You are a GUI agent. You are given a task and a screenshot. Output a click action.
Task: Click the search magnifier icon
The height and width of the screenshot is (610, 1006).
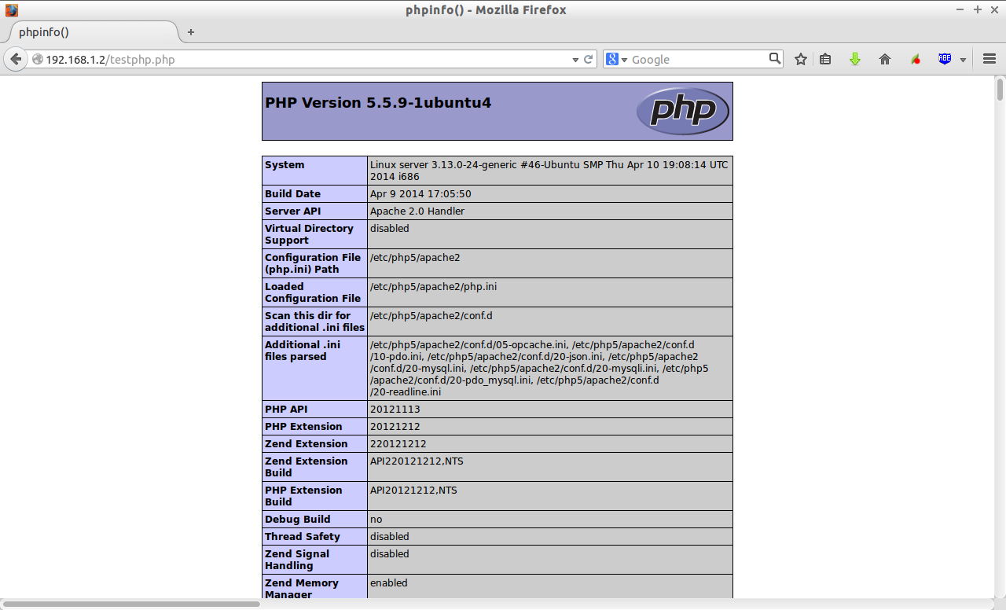click(x=775, y=58)
